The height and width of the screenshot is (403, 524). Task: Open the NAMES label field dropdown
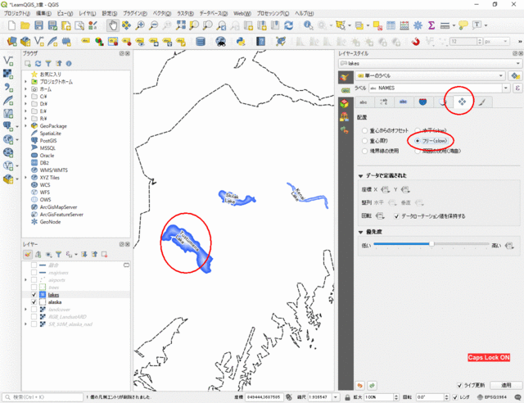[x=506, y=88]
